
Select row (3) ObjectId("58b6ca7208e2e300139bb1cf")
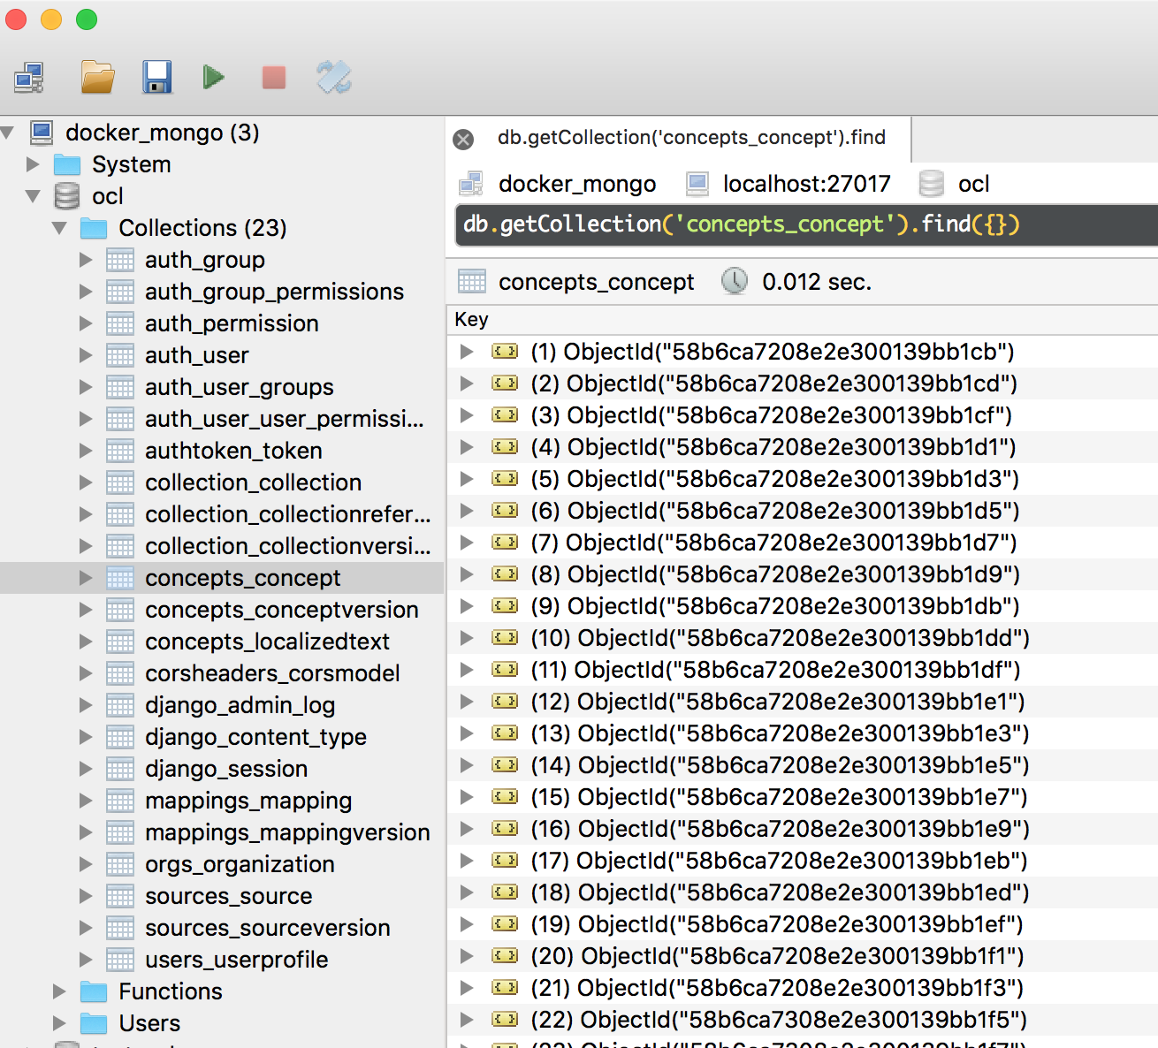(x=803, y=415)
